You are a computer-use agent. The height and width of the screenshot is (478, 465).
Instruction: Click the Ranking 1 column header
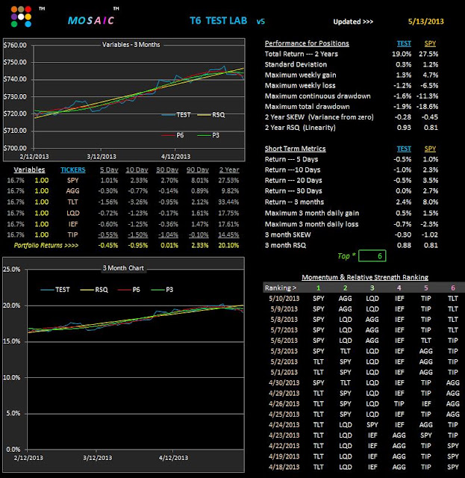(318, 288)
